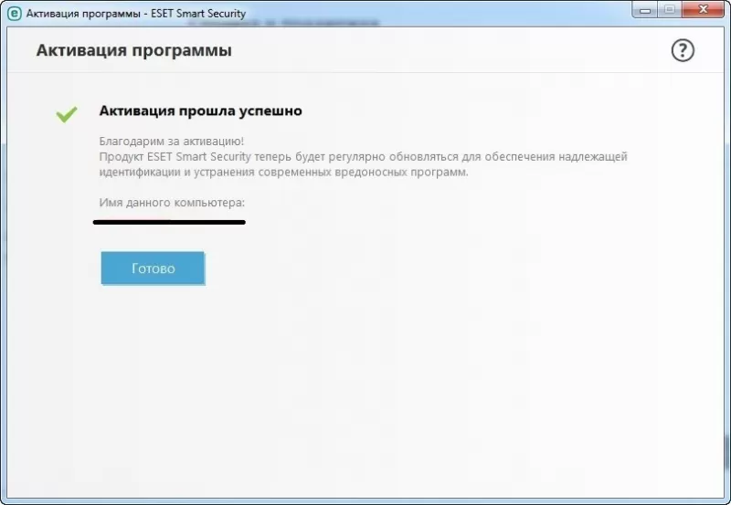The height and width of the screenshot is (505, 731).
Task: Minimize the ESET activation window
Action: coord(645,10)
